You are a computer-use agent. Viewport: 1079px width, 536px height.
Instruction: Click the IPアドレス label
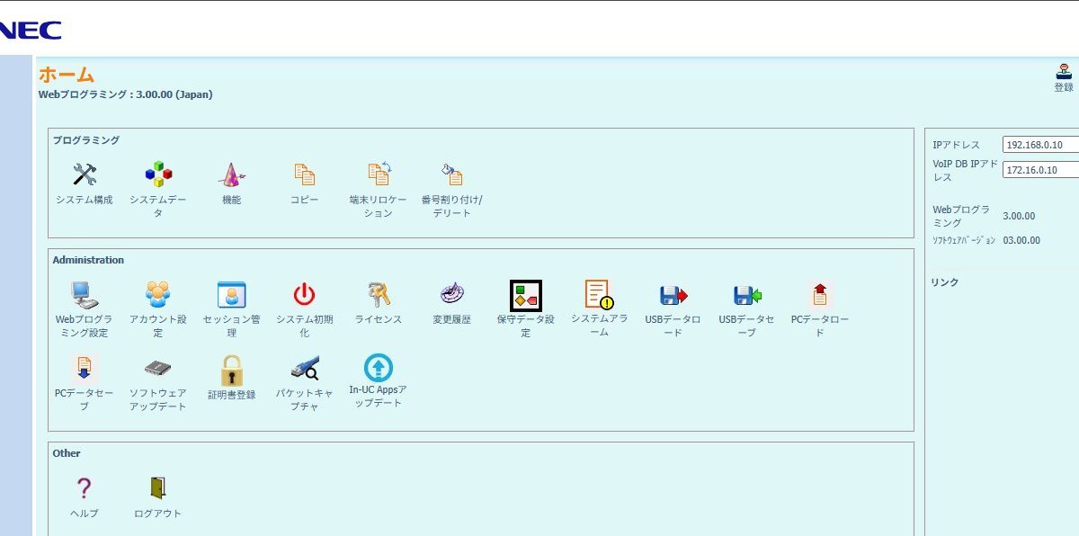tap(957, 145)
